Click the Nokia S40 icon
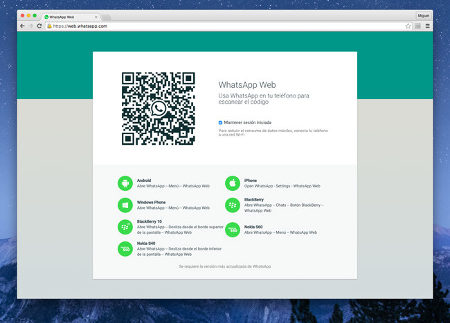This screenshot has height=323, width=450. coord(125,249)
